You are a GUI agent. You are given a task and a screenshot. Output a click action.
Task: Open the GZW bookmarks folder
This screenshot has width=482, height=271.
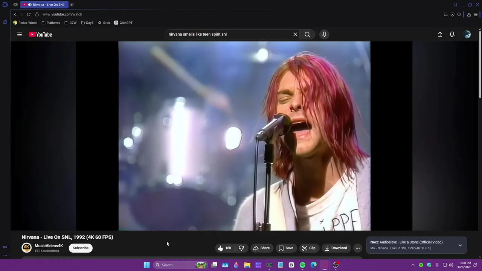(x=70, y=23)
